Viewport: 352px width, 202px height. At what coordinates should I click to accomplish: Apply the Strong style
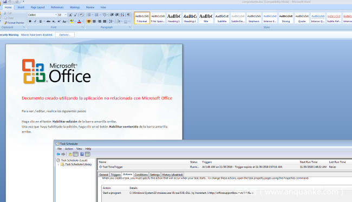pos(286,18)
